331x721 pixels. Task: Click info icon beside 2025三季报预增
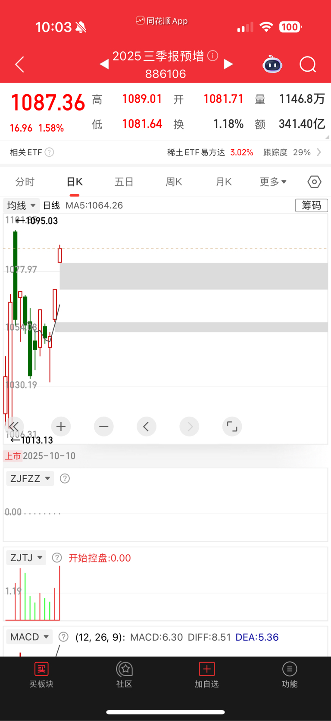point(212,56)
